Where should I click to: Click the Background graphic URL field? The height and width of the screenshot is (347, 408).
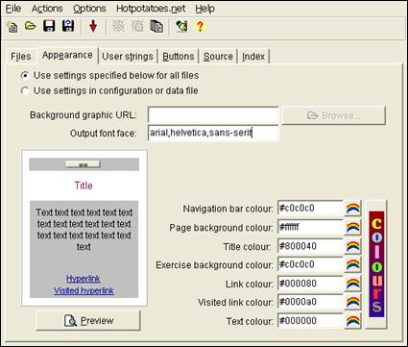[x=213, y=115]
